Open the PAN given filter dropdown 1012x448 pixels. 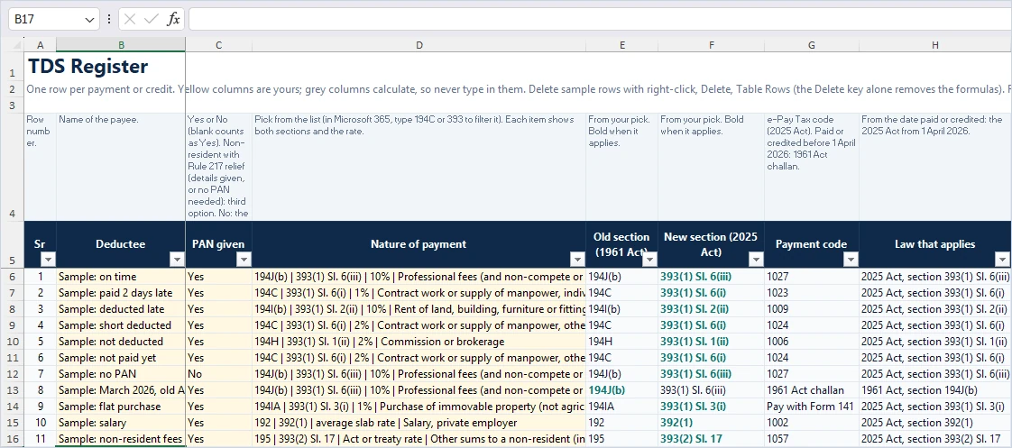click(244, 259)
